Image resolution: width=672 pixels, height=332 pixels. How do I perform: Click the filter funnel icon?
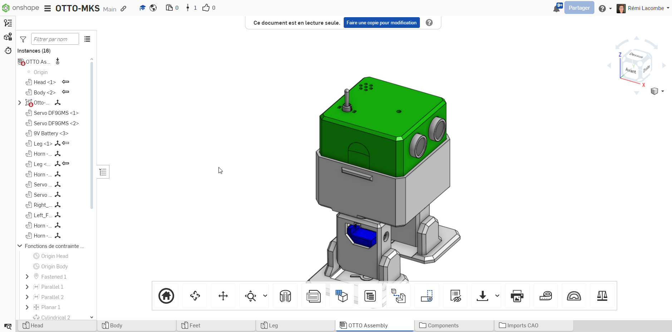click(23, 39)
